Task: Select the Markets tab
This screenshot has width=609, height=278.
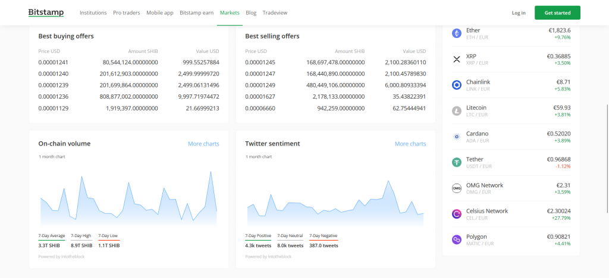Action: [230, 13]
